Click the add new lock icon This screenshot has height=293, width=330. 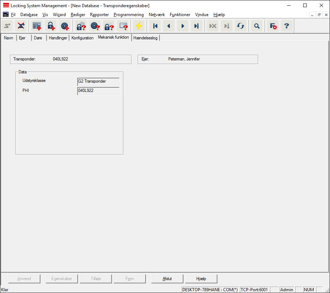pyautogui.click(x=50, y=26)
